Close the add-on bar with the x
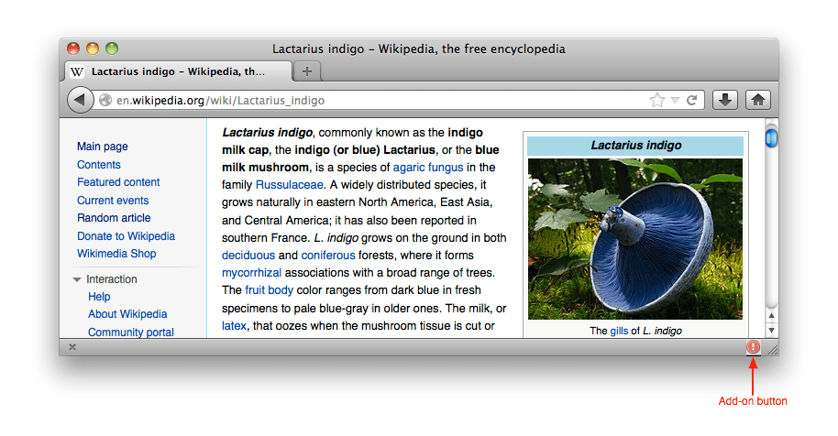This screenshot has height=436, width=838. point(72,347)
